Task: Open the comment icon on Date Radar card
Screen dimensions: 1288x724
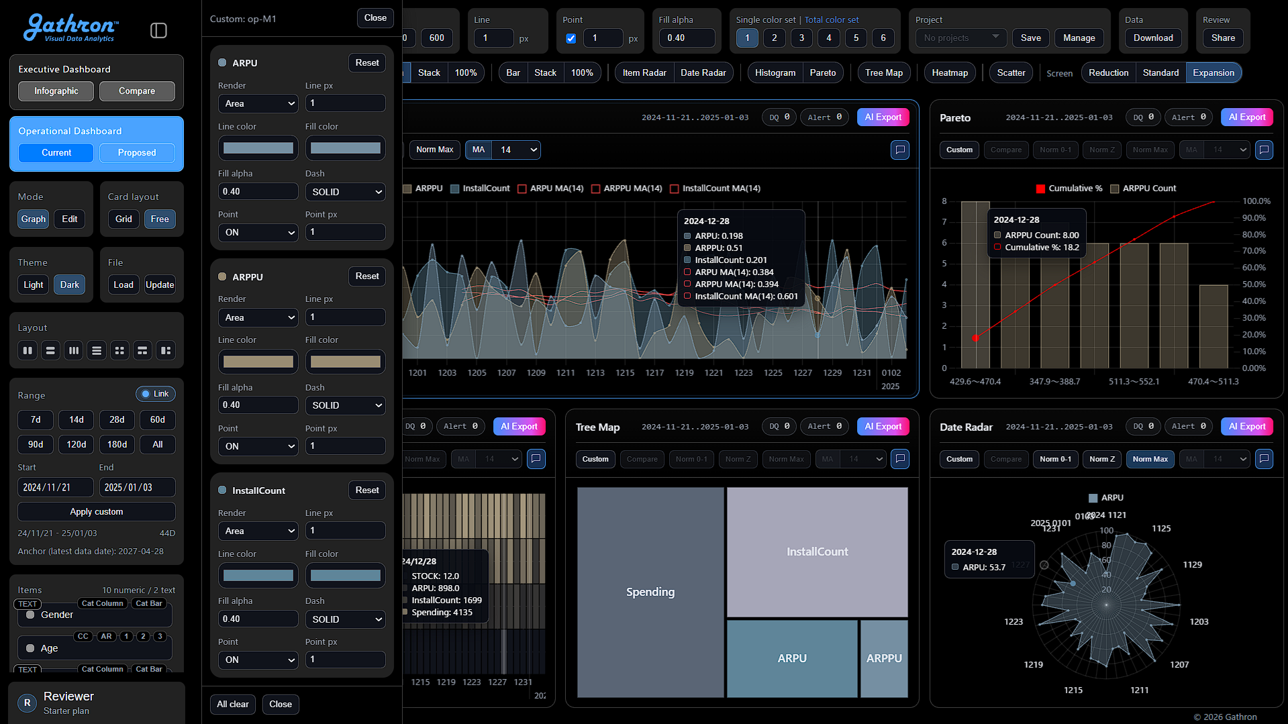Action: coord(1264,459)
